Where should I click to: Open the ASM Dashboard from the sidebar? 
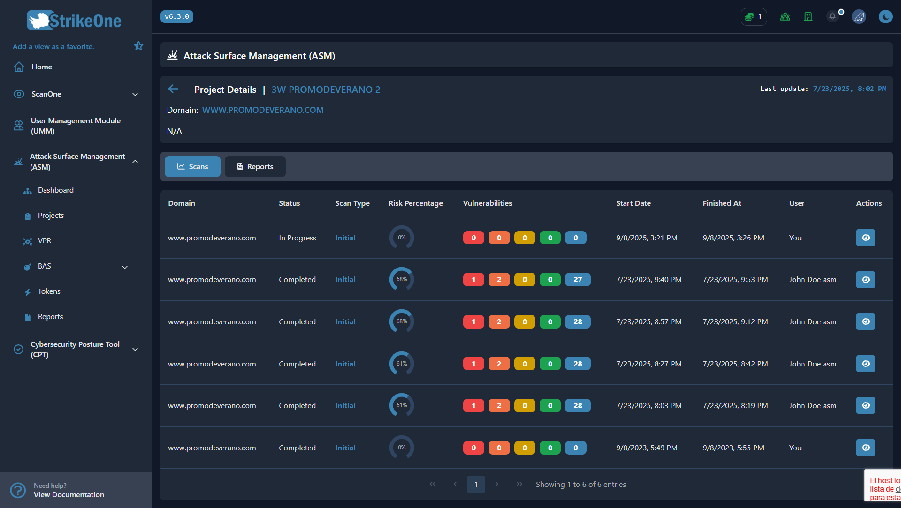click(55, 190)
